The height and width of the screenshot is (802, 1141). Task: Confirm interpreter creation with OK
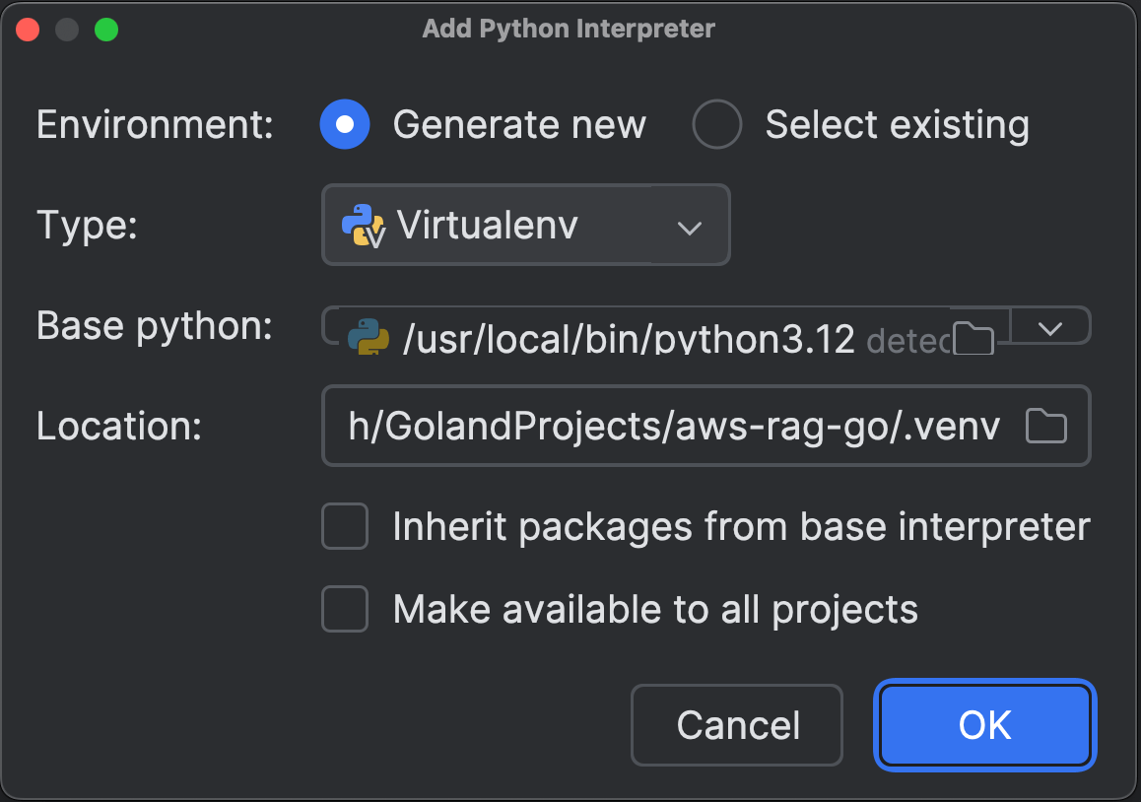coord(984,725)
